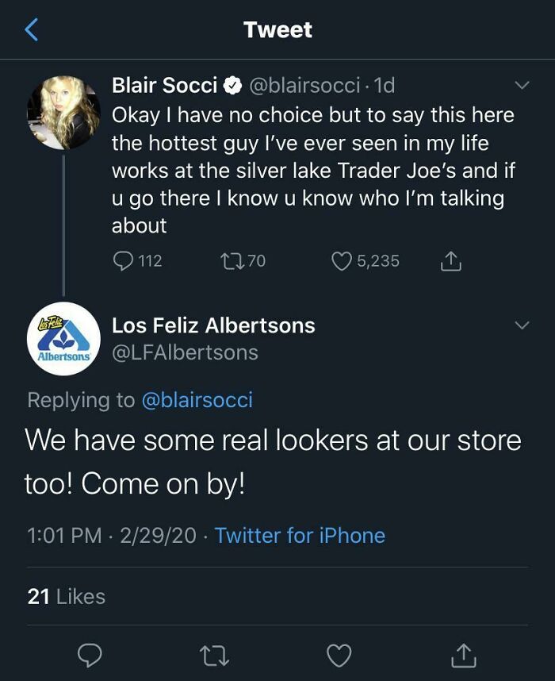Reply to Blair Socci's tweet
The image size is (555, 681).
(124, 261)
